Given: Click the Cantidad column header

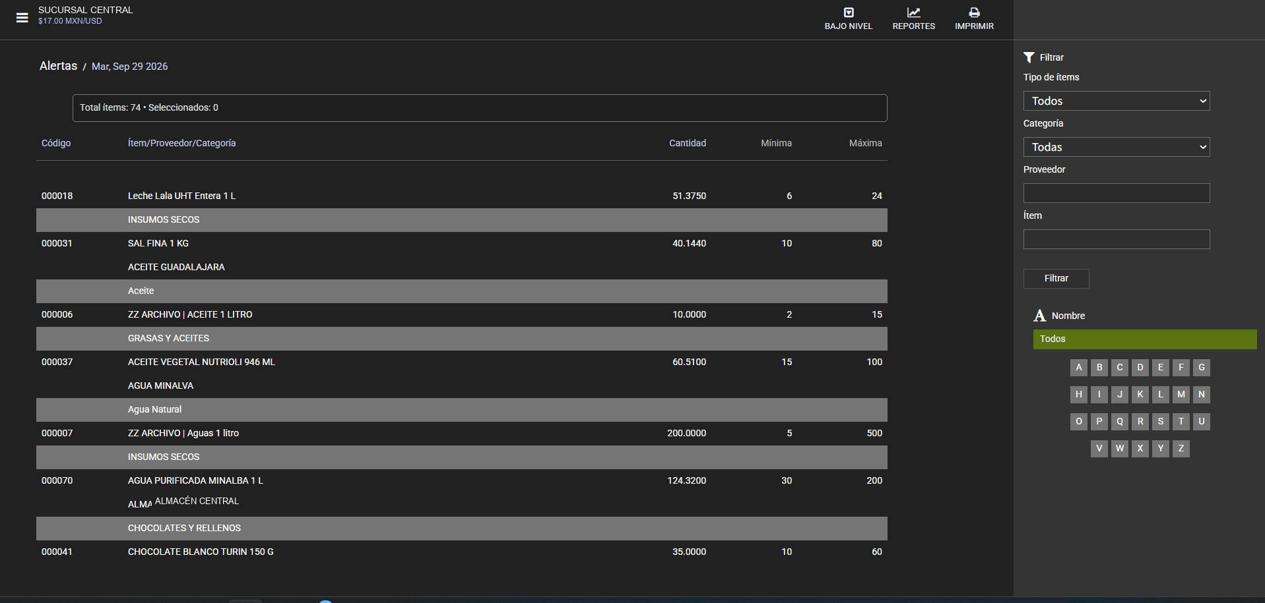Looking at the screenshot, I should click(x=688, y=143).
